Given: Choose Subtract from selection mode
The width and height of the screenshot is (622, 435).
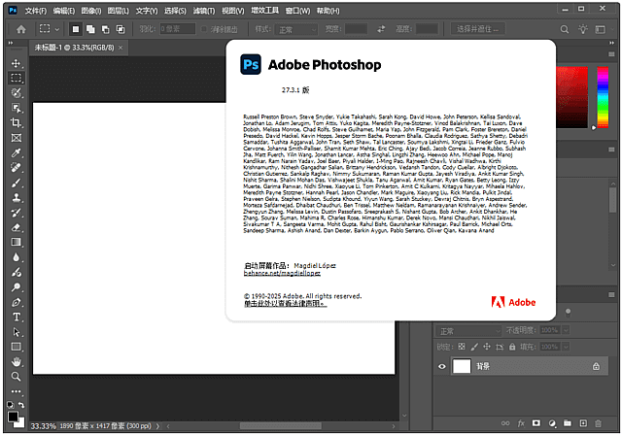Looking at the screenshot, I should (x=106, y=29).
